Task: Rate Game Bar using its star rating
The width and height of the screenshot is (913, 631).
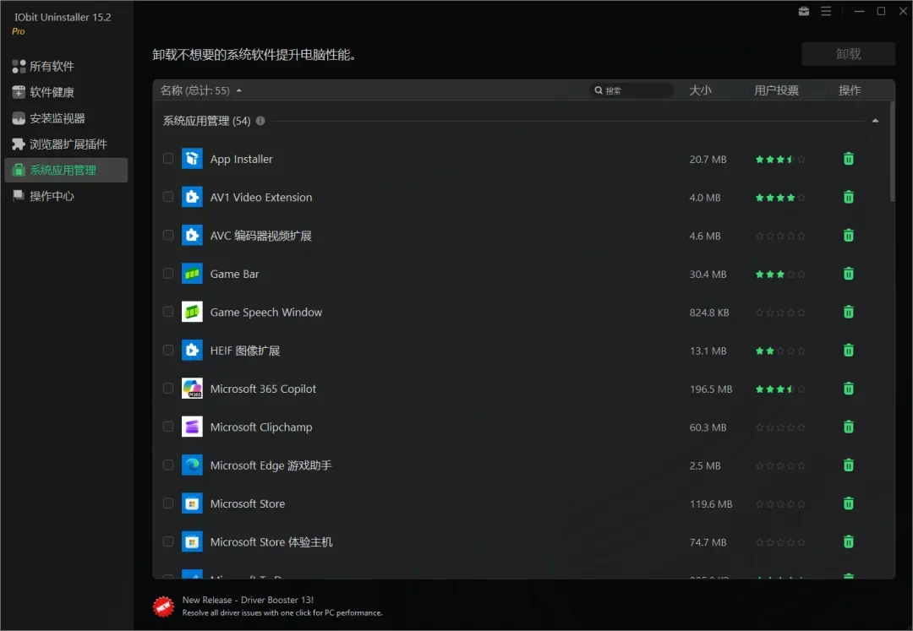Action: tap(780, 275)
